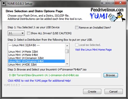Screen dimensions: 128x99
Task: Select Linux Mint 14 Cinnamon 64bit entry
Action: 36,61
